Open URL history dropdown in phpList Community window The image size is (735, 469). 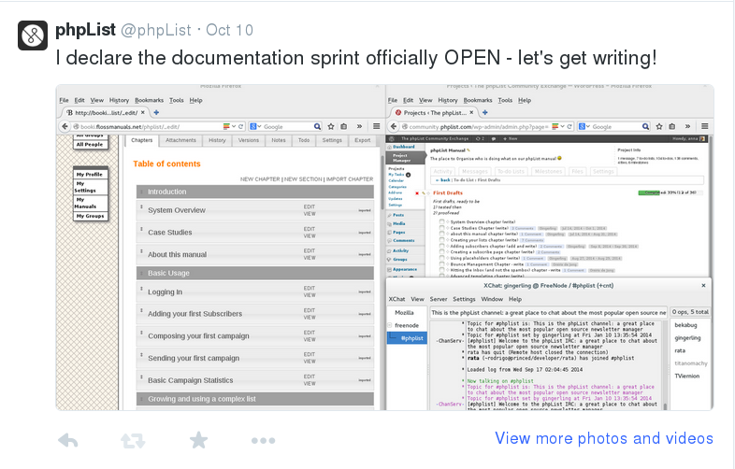(562, 126)
